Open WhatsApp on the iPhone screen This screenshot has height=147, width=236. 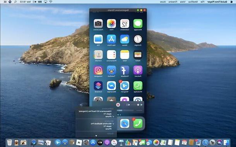[x=138, y=86]
